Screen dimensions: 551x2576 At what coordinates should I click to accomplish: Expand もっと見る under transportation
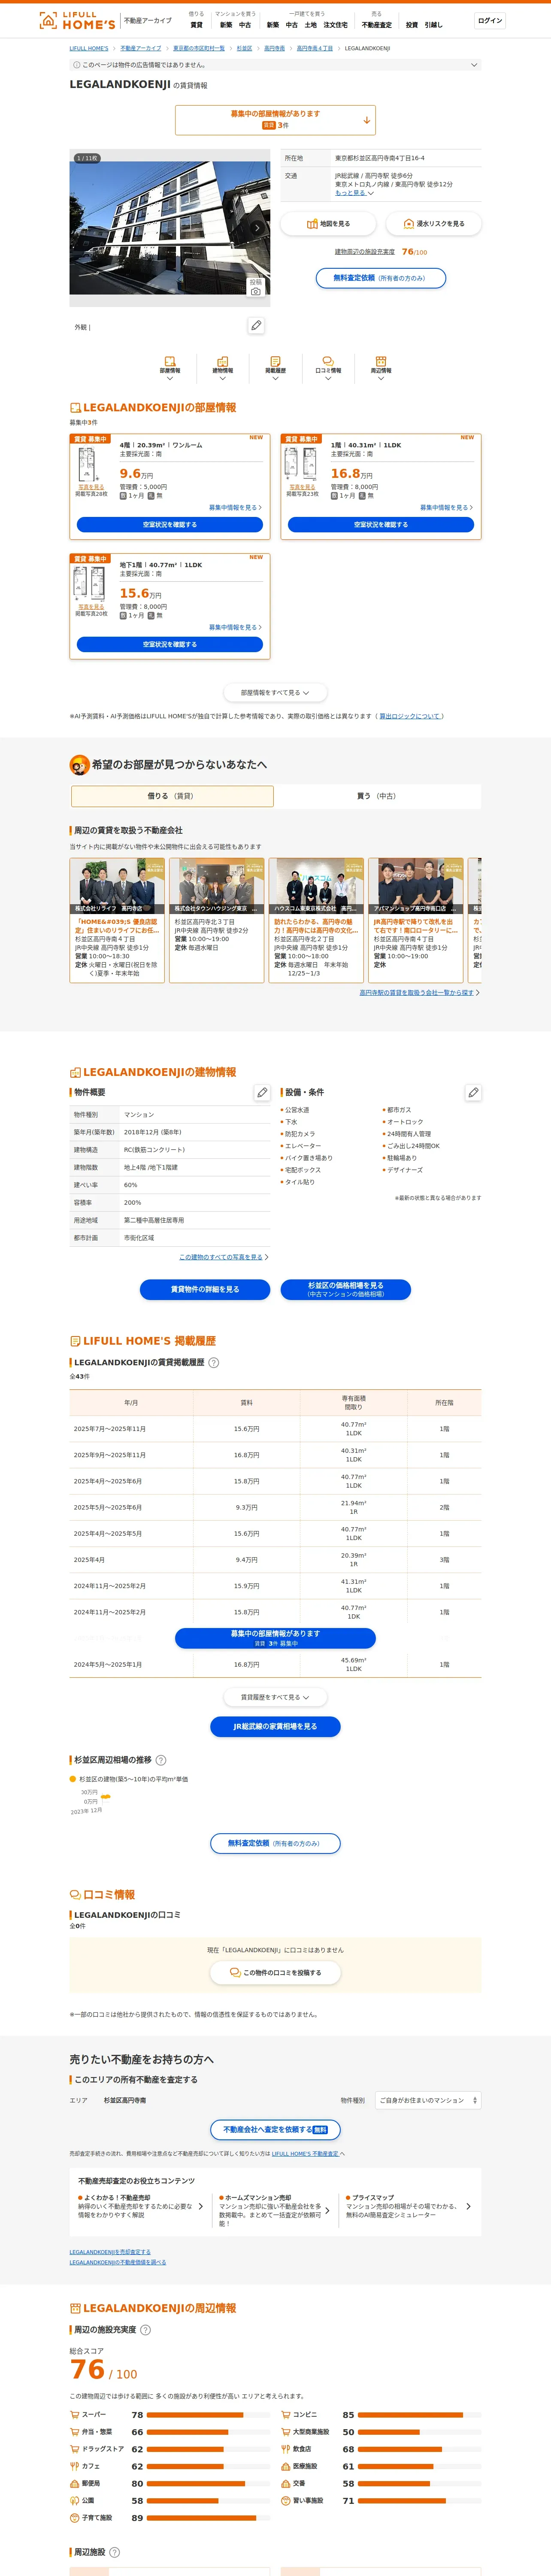point(354,193)
